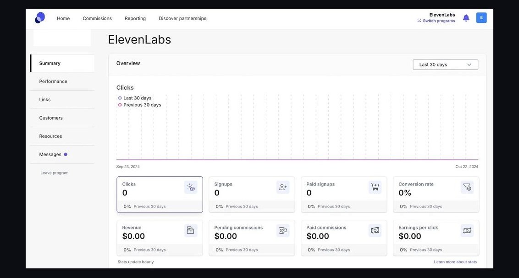Select the Paid signups stat card
The width and height of the screenshot is (519, 278).
344,194
